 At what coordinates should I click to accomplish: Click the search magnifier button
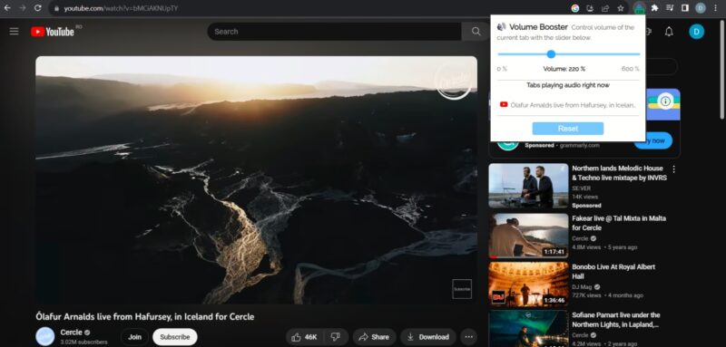(476, 32)
